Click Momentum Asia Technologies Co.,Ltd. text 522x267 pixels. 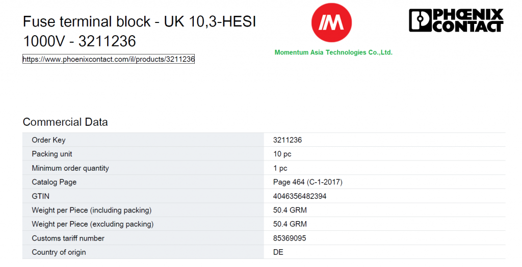click(333, 52)
